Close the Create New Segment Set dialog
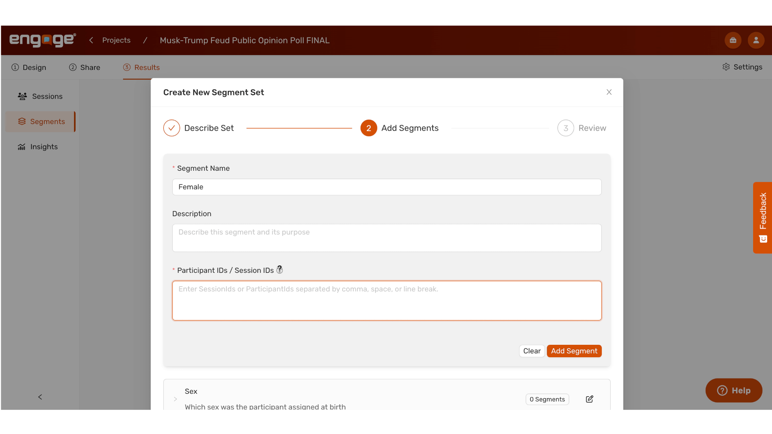 click(609, 92)
